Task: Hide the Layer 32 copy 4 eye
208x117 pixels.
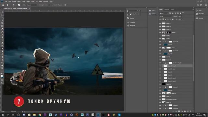Action: coord(160,66)
